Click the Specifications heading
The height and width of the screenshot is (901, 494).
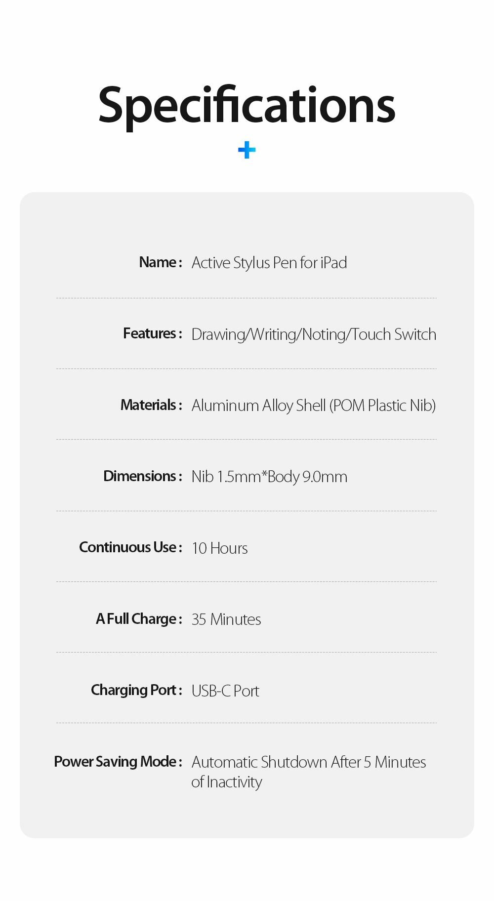coord(247,105)
